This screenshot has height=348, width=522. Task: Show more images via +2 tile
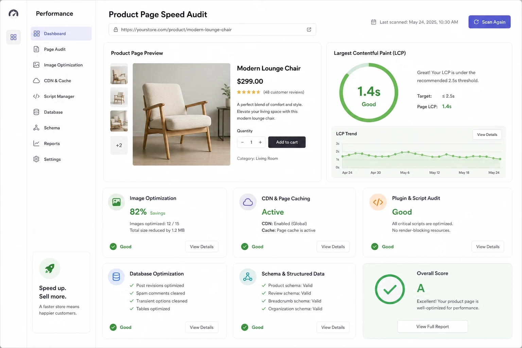coord(119,145)
